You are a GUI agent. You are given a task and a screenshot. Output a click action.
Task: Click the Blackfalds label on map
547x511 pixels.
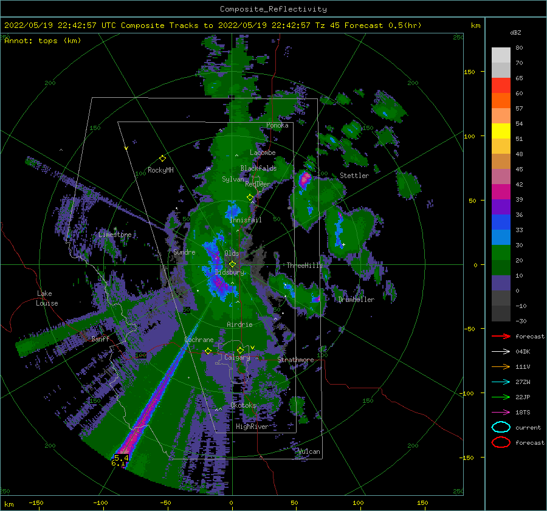click(x=258, y=168)
